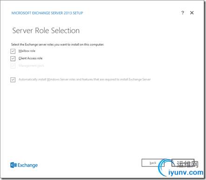Click the 'Mailbox role' label text
This screenshot has width=206, height=180.
(x=27, y=51)
